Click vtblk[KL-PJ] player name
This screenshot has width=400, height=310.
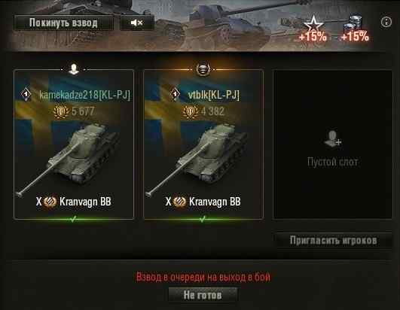tap(213, 95)
